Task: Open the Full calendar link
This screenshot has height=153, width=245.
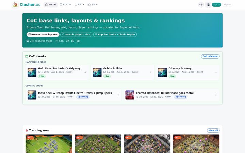Action: tap(210, 56)
